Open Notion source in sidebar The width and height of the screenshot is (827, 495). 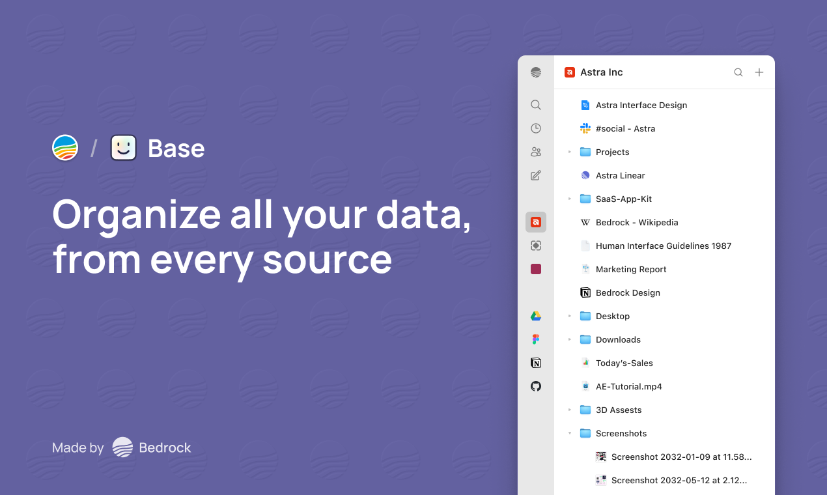536,363
